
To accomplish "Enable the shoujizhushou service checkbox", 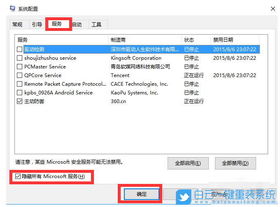I will [19, 58].
